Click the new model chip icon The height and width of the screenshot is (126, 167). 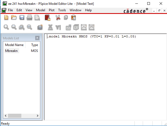pos(40,27)
